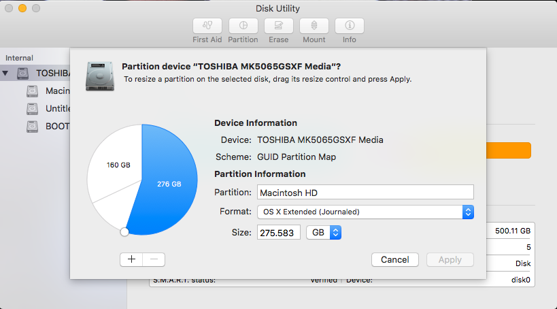Open First Aid from the toolbar
The width and height of the screenshot is (557, 309).
click(207, 26)
